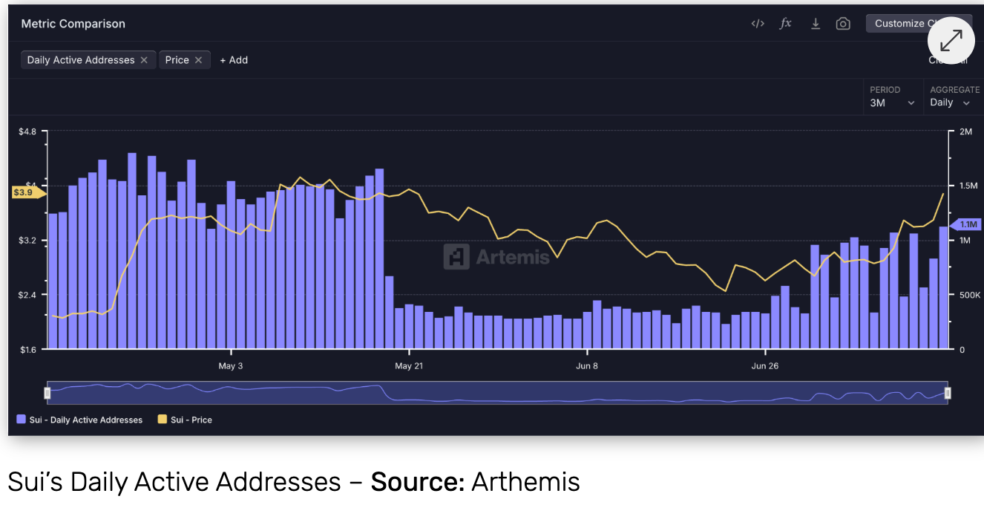Image resolution: width=984 pixels, height=505 pixels.
Task: Toggle Sui Price legend series
Action: tap(185, 420)
